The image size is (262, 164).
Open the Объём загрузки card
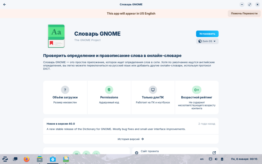65,97
